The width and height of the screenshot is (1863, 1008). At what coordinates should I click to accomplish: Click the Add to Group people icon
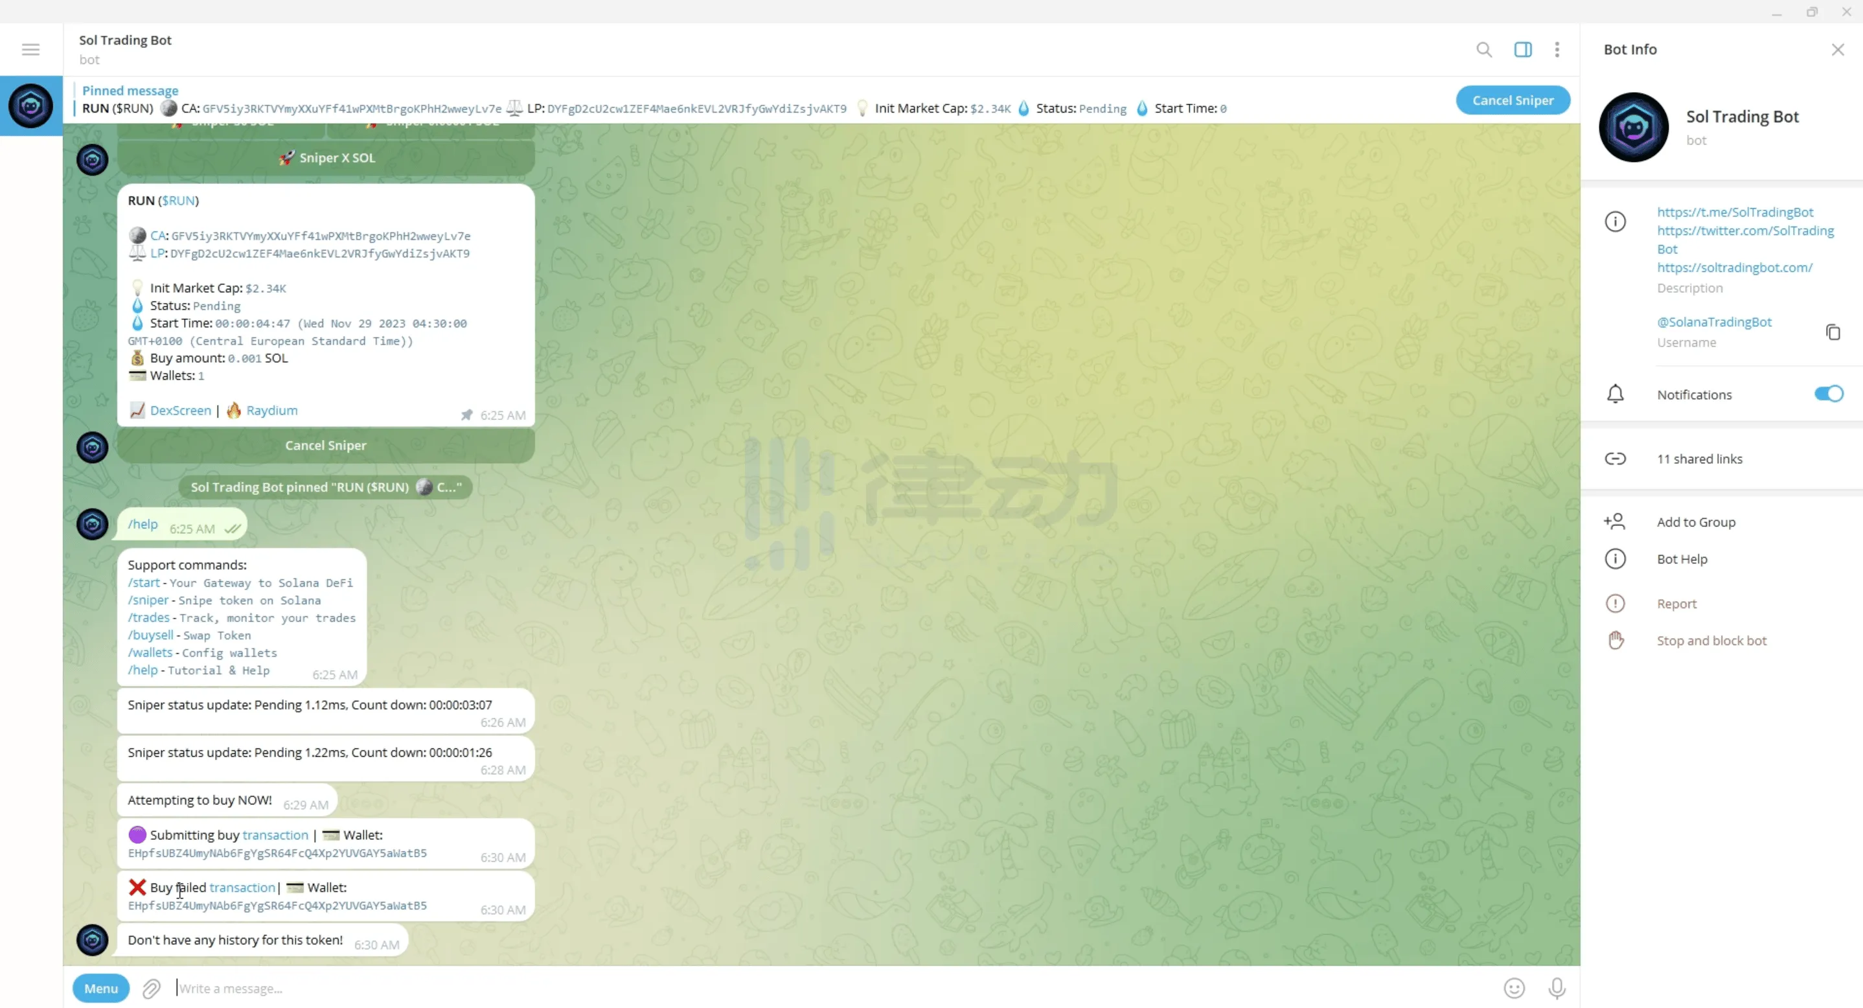(1614, 521)
